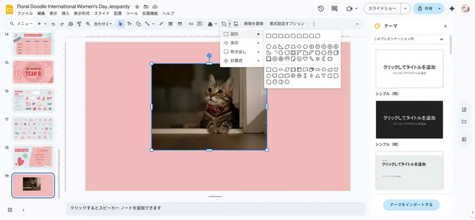
Task: Collapse the filmstrip with the arrow
Action: tap(23, 210)
